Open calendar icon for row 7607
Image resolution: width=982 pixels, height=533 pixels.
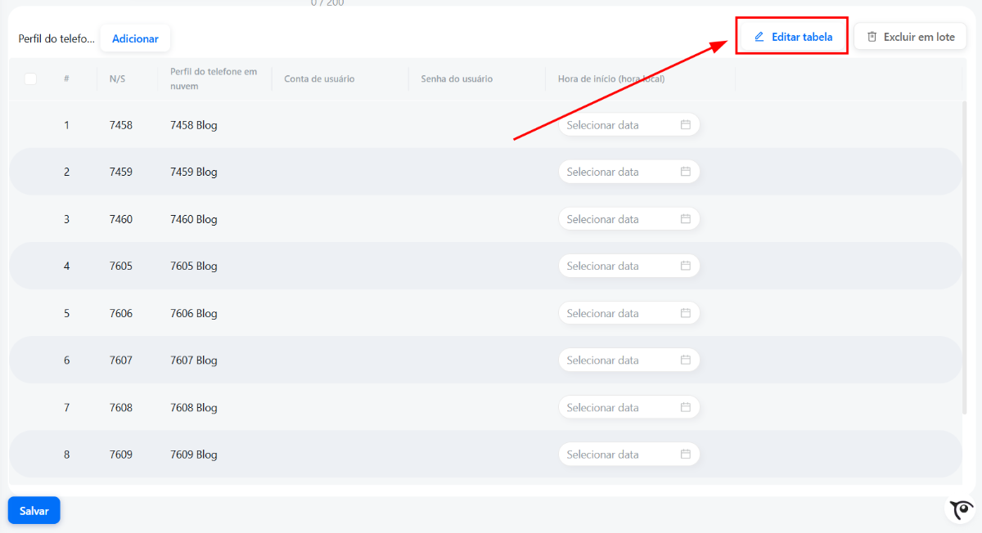click(x=686, y=360)
